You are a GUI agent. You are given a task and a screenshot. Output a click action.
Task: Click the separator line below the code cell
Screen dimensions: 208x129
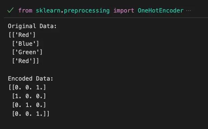[x=106, y=18]
